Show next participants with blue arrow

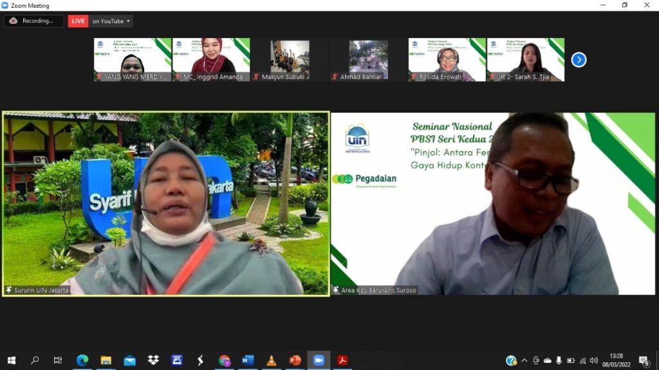coord(579,60)
